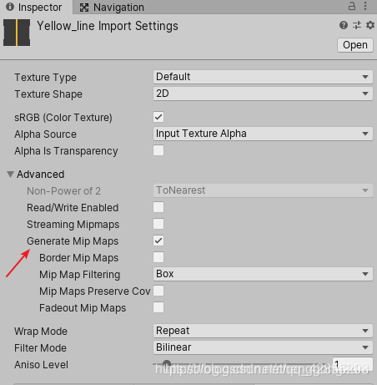Viewport: 377px width, 385px height.
Task: Click the Alpha Is Transparency label
Action: (66, 151)
